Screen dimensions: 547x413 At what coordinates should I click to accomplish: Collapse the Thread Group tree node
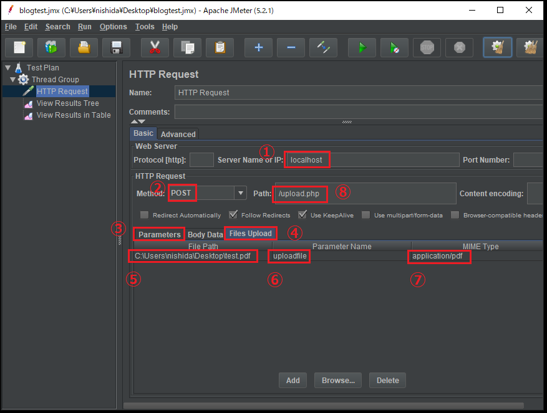pos(13,80)
